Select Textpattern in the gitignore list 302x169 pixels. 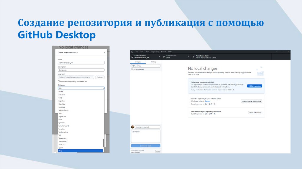(81, 138)
